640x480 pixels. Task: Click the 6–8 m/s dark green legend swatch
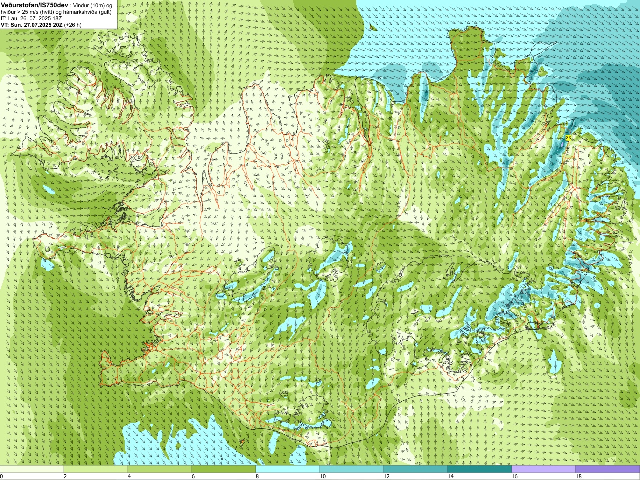[224, 469]
